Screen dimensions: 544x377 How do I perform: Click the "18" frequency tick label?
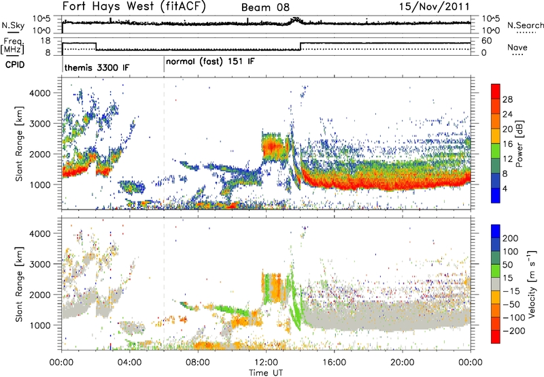(45, 41)
